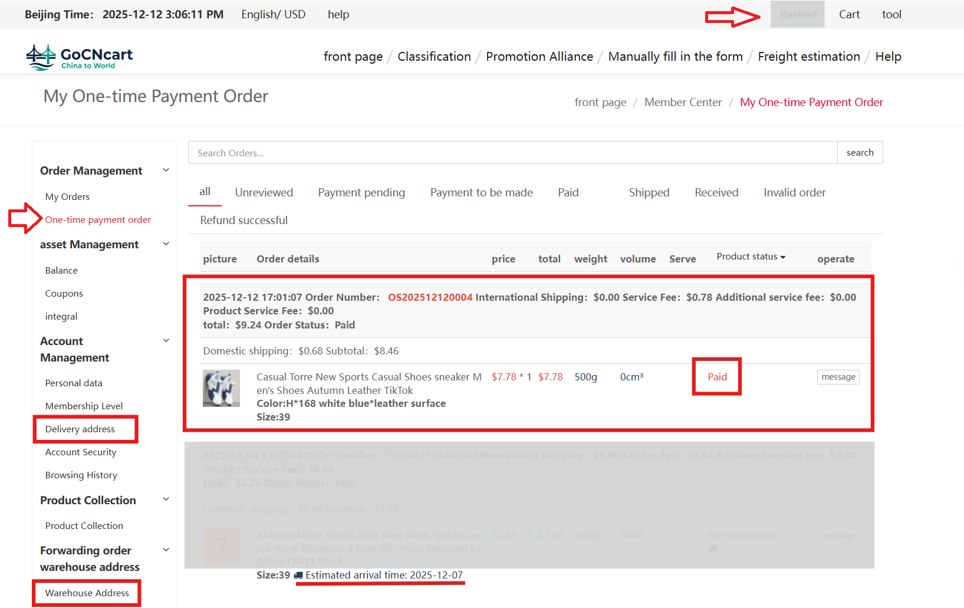
Task: Collapse the Product Collection section
Action: [166, 499]
